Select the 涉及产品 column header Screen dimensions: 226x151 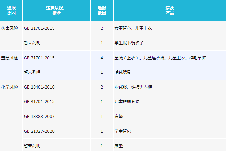pyautogui.click(x=170, y=10)
